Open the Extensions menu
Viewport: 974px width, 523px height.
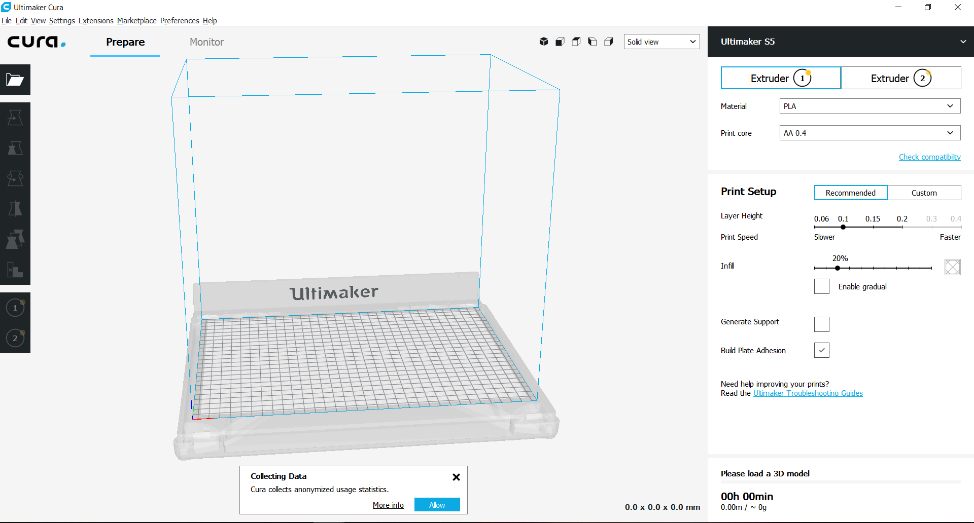click(96, 21)
